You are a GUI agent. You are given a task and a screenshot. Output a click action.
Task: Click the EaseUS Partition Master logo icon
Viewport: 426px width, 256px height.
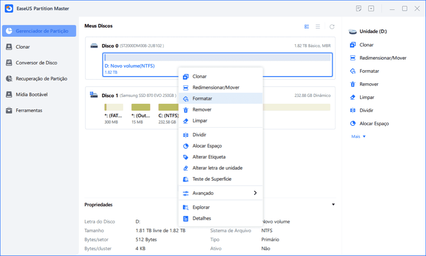(x=9, y=9)
